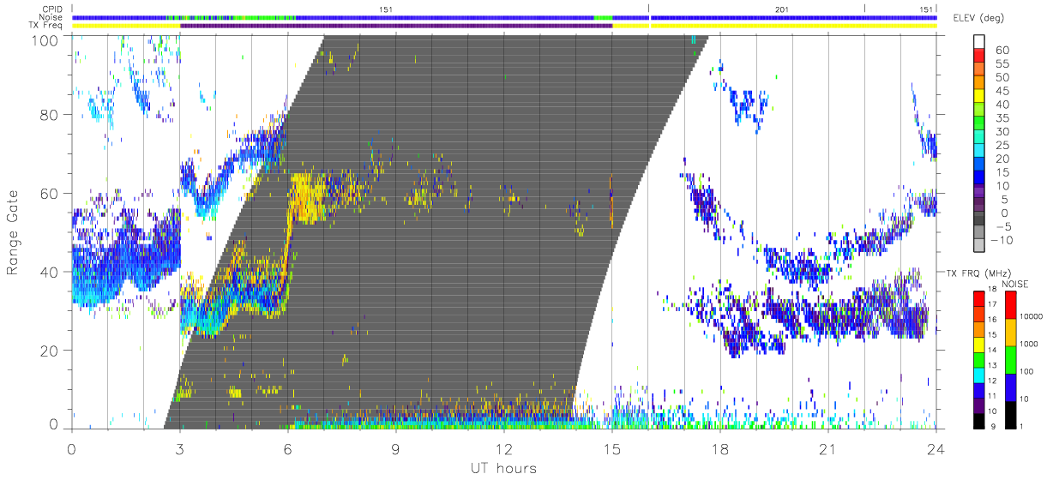
Task: Pick the green segment of NOISE colorbar
Action: tap(1009, 359)
